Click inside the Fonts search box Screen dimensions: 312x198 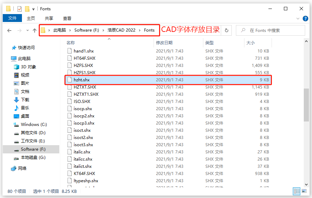pyautogui.click(x=271, y=30)
